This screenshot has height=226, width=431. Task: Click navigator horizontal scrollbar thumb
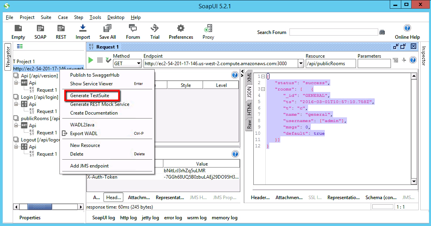pyautogui.click(x=40, y=207)
